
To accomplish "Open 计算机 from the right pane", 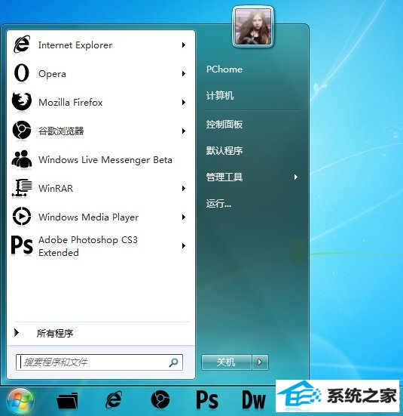I will pyautogui.click(x=220, y=96).
